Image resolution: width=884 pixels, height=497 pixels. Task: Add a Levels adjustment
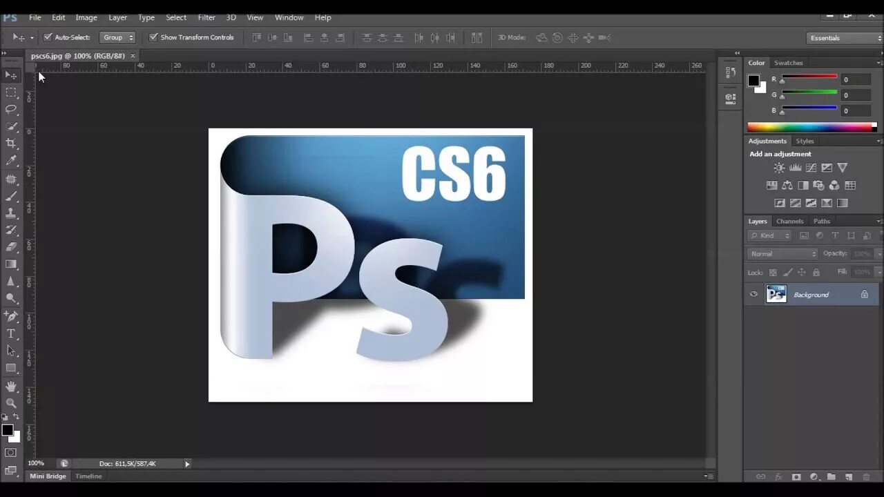(795, 168)
